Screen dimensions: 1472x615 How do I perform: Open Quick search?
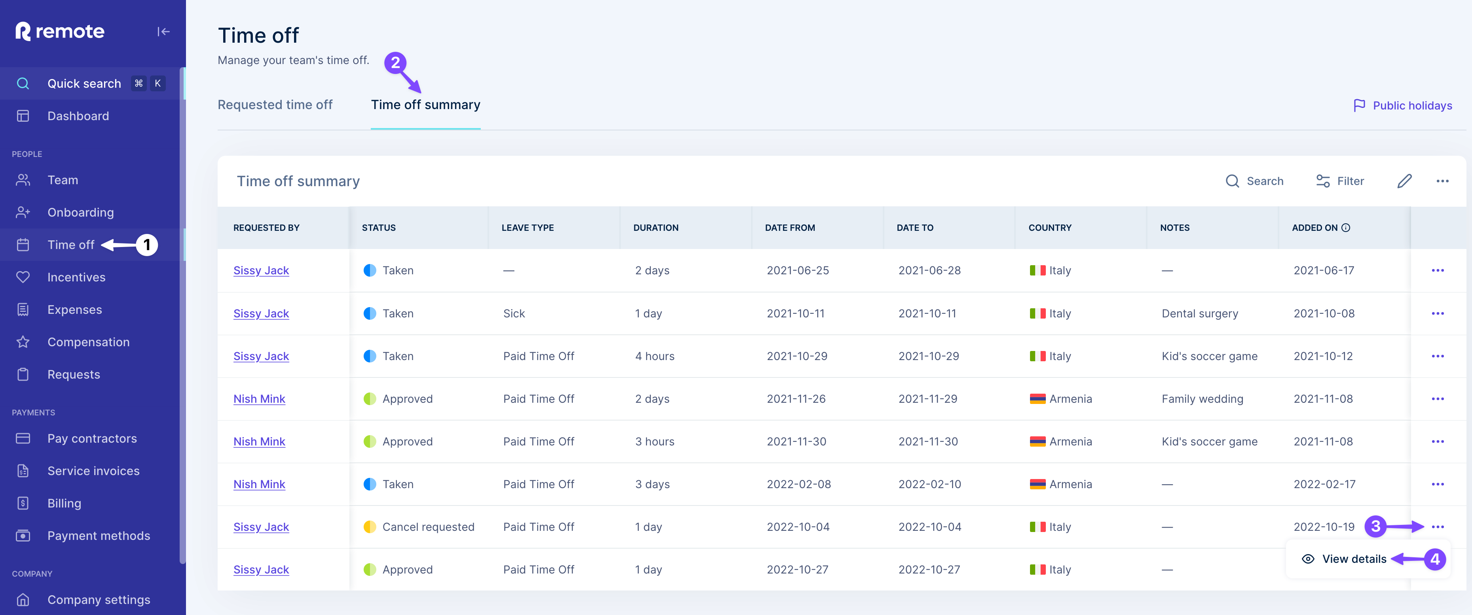tap(84, 83)
